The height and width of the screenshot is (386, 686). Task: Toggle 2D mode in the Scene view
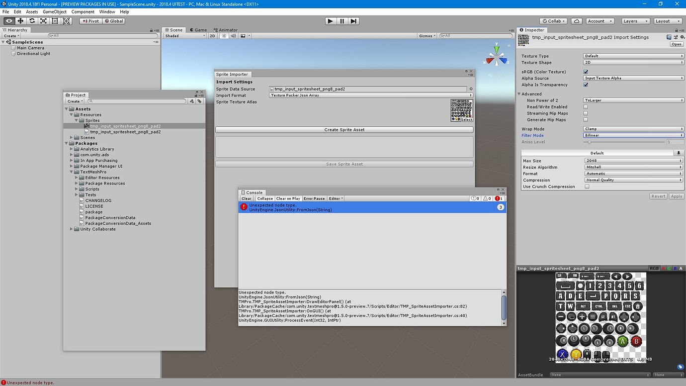pyautogui.click(x=212, y=35)
